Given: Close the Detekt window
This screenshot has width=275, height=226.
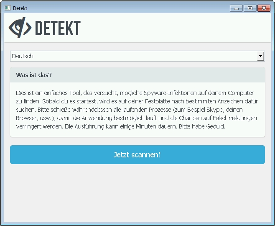Looking at the screenshot, I should (264, 8).
